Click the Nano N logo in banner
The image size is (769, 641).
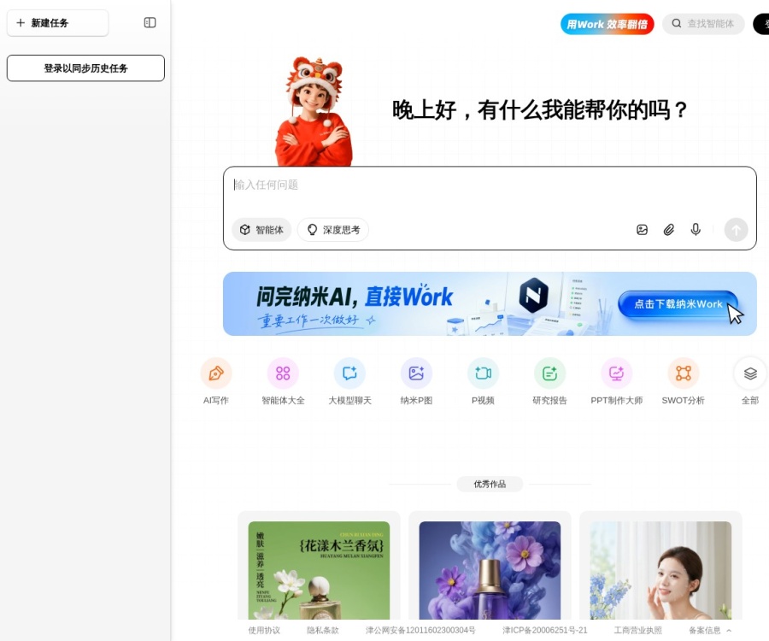[533, 295]
